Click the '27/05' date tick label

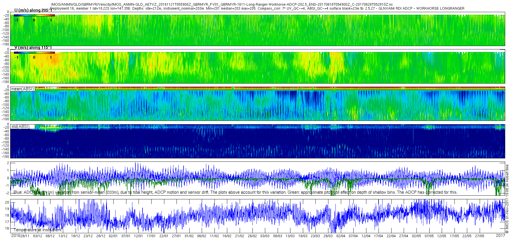479,236
